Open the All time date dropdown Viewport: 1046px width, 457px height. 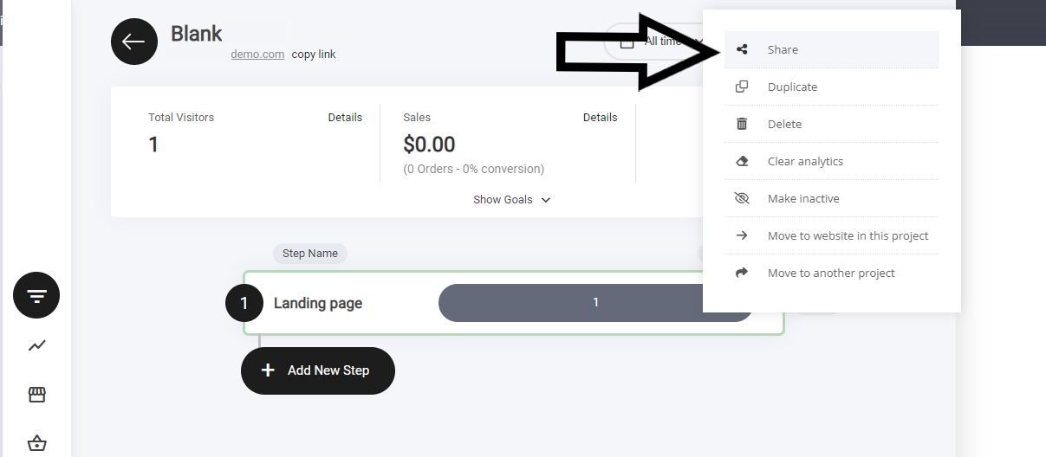click(659, 41)
